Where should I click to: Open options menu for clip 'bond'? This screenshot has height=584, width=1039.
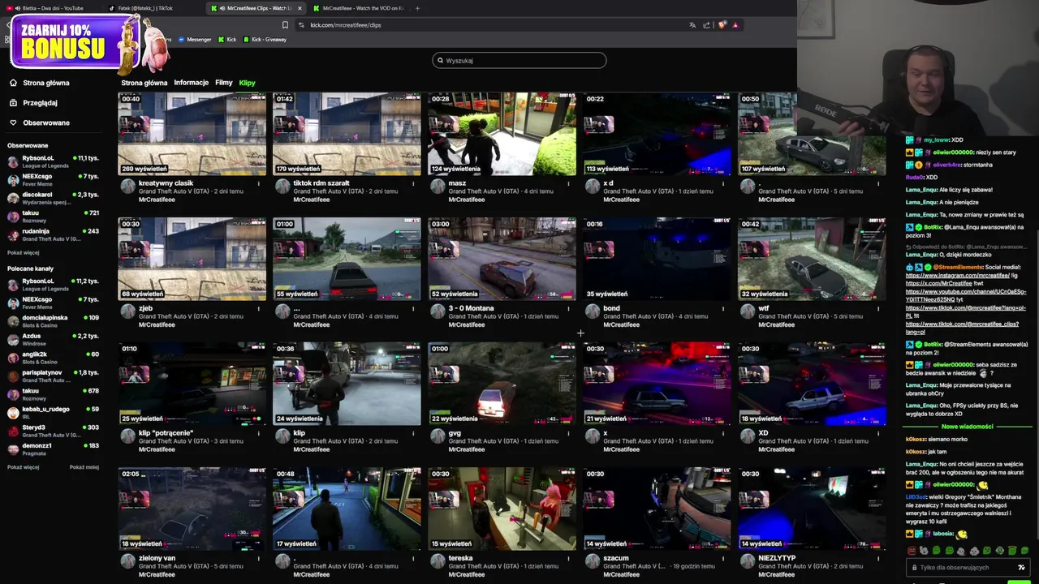pos(723,309)
